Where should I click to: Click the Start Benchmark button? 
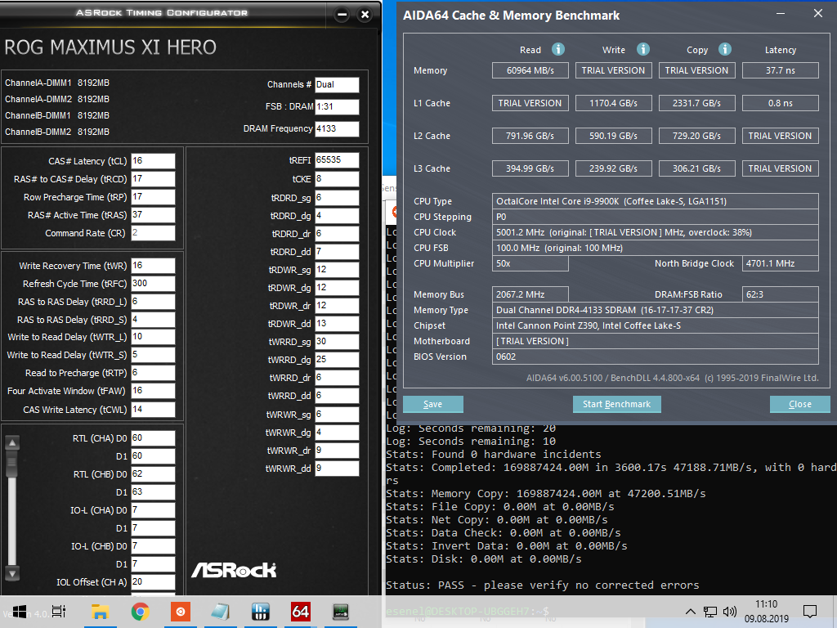click(x=616, y=404)
